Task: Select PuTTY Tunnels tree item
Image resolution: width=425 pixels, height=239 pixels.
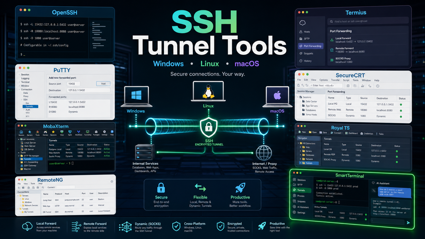Action: click(x=30, y=106)
